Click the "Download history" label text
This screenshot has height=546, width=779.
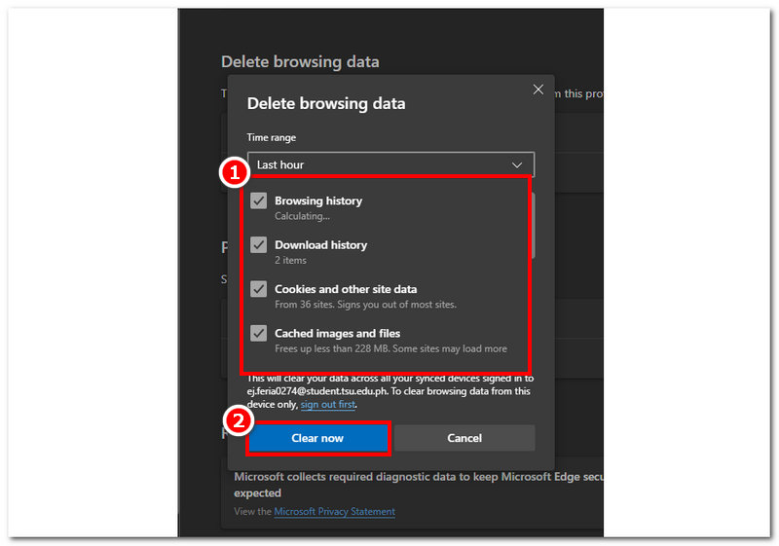pyautogui.click(x=320, y=245)
